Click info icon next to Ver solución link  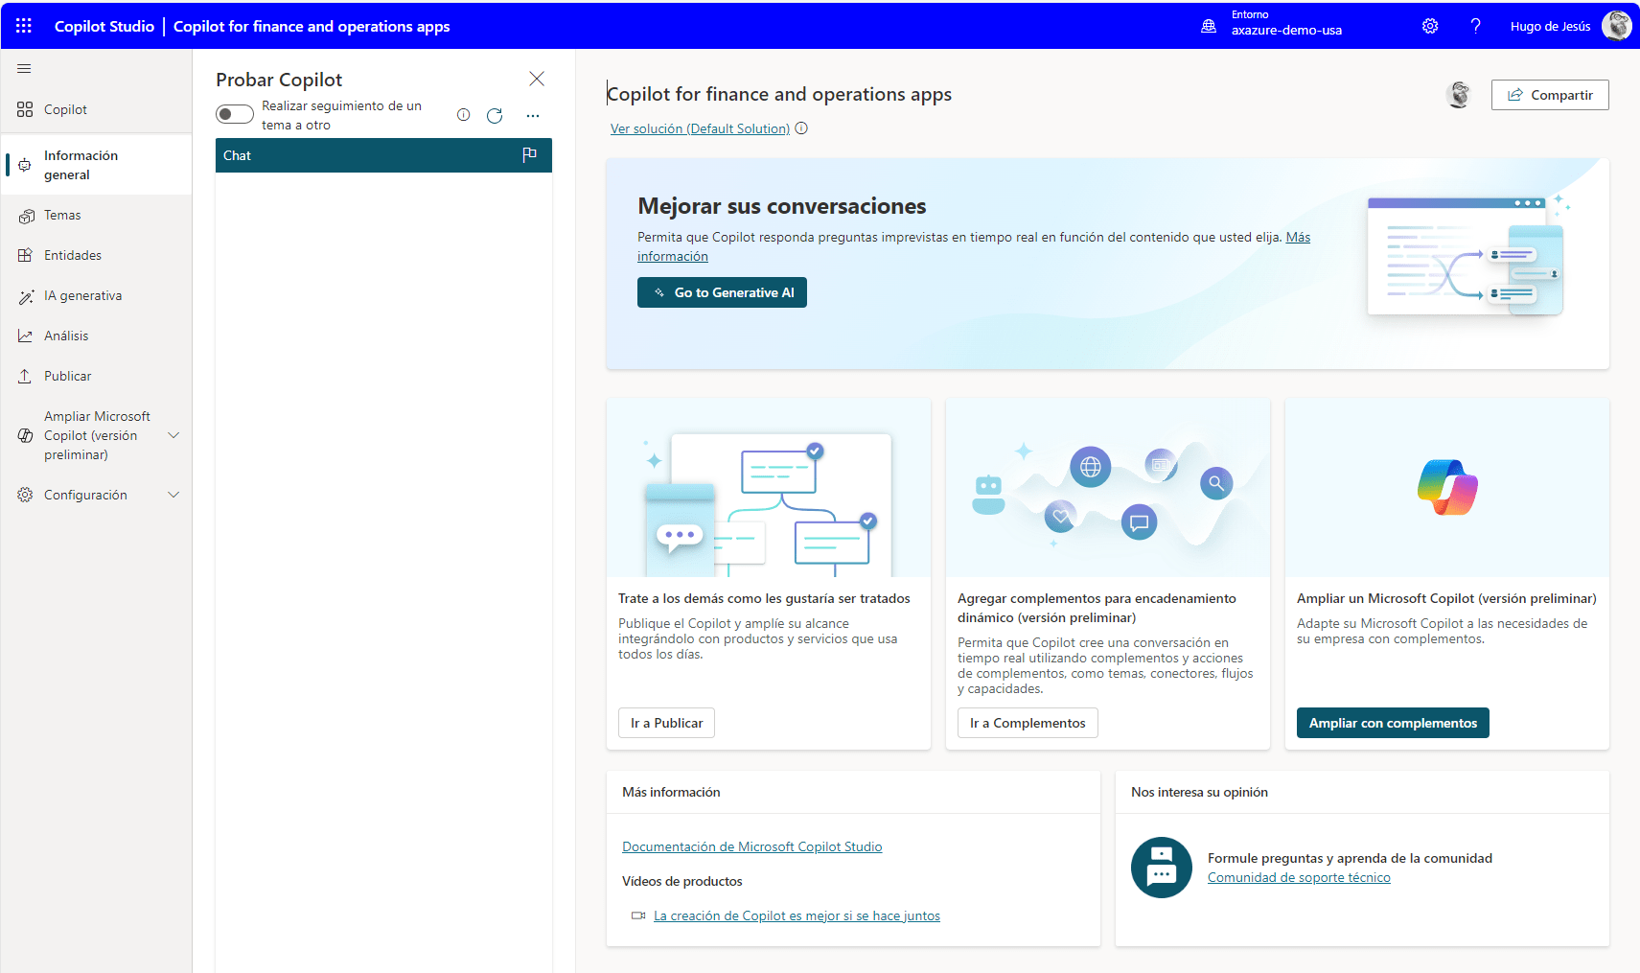click(801, 128)
